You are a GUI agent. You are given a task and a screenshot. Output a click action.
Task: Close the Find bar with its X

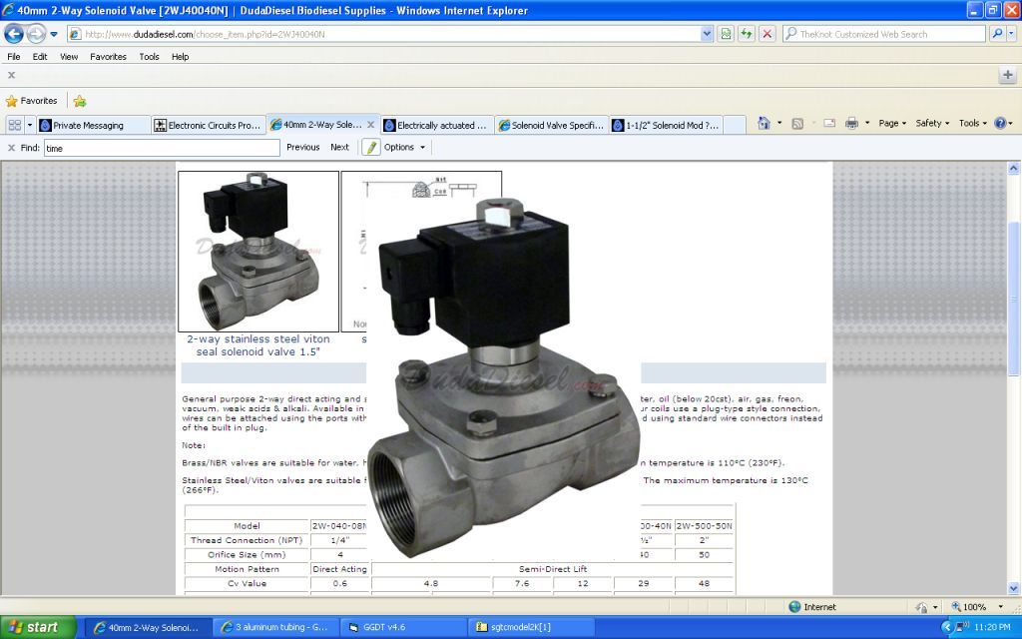coord(11,147)
